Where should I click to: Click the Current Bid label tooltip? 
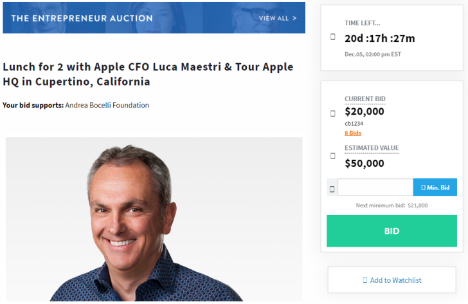pyautogui.click(x=365, y=99)
